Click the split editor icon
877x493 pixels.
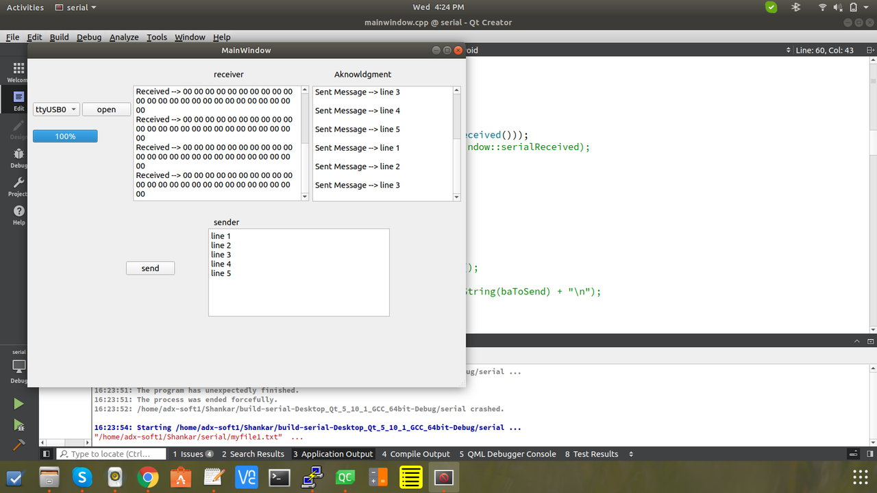(870, 50)
